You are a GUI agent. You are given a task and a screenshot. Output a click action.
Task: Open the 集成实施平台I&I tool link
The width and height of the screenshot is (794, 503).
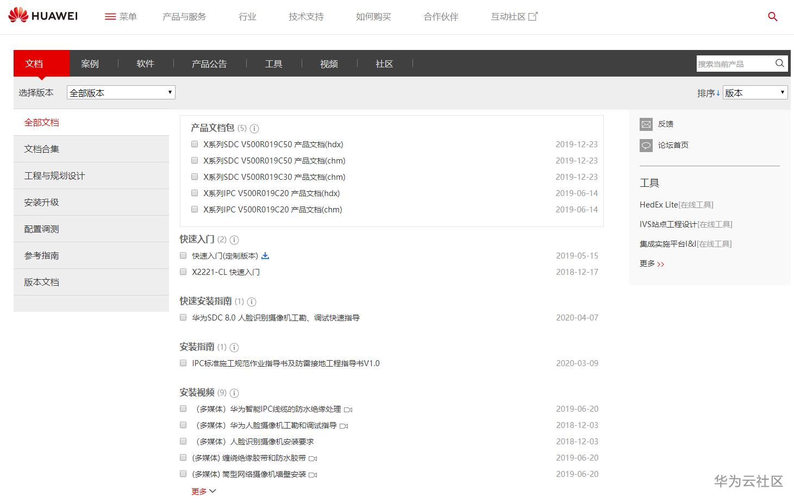pyautogui.click(x=686, y=244)
